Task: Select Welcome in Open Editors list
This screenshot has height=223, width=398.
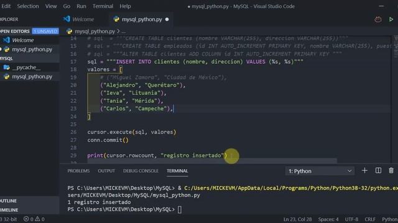Action: 23,40
